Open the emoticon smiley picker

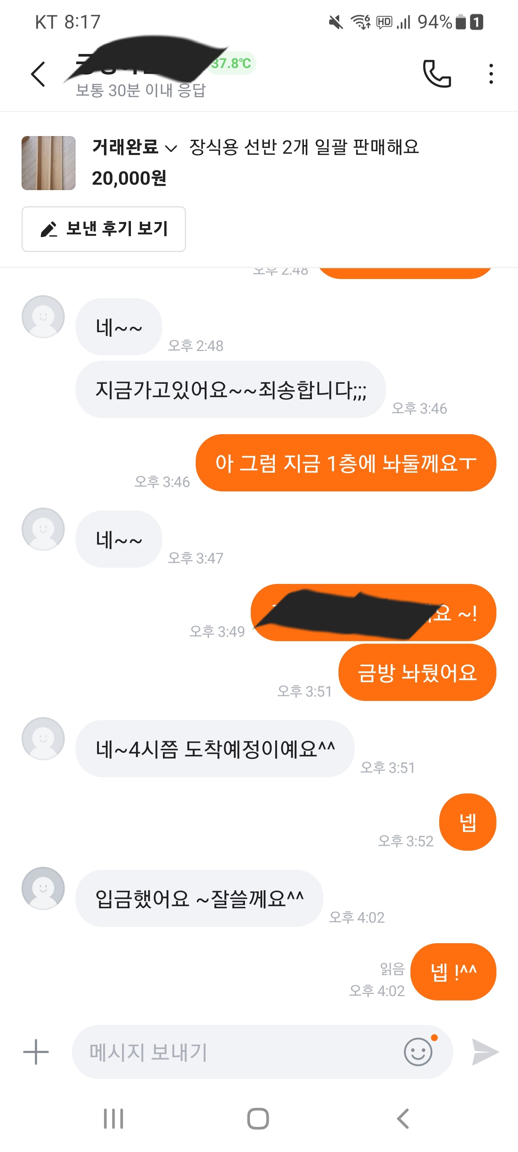(419, 1052)
